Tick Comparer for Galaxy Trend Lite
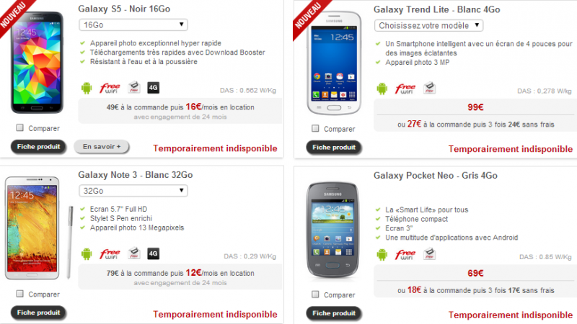The width and height of the screenshot is (577, 324). pos(315,129)
